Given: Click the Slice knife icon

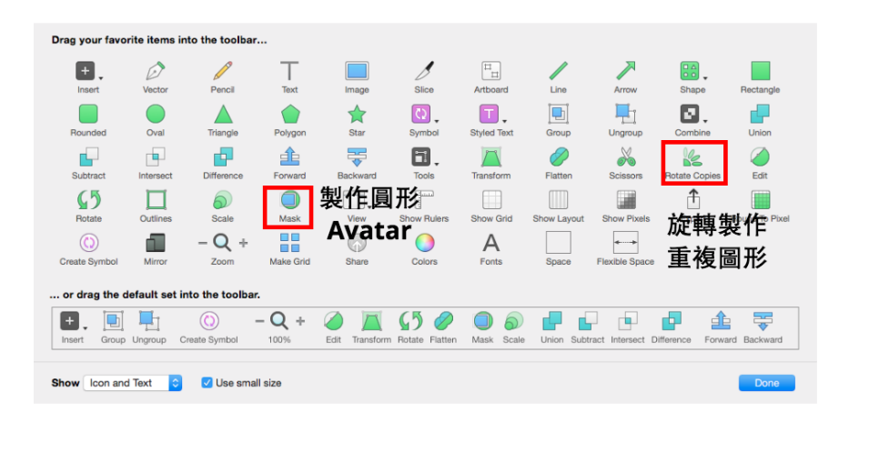Looking at the screenshot, I should [x=424, y=71].
